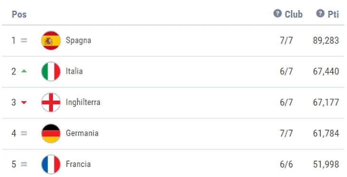Select the Spagna country name
The width and height of the screenshot is (347, 177).
[78, 41]
